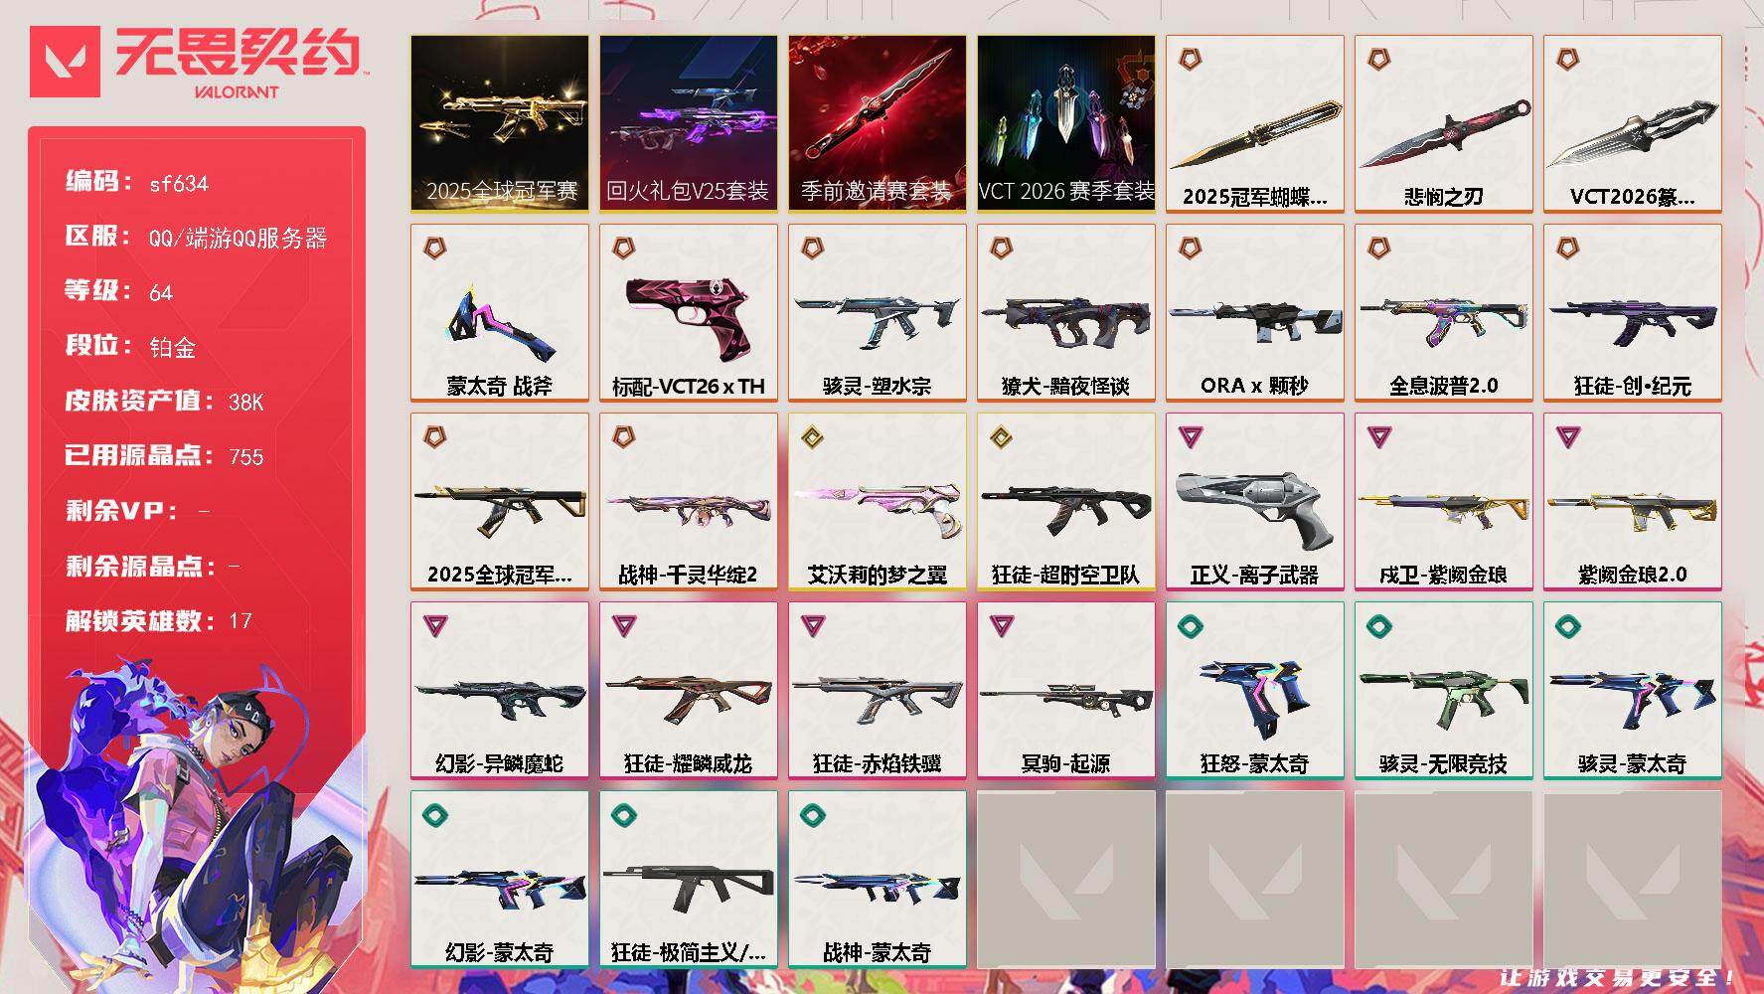
Task: Choose the 标配-VCT26 x TH pistol
Action: coord(689,313)
